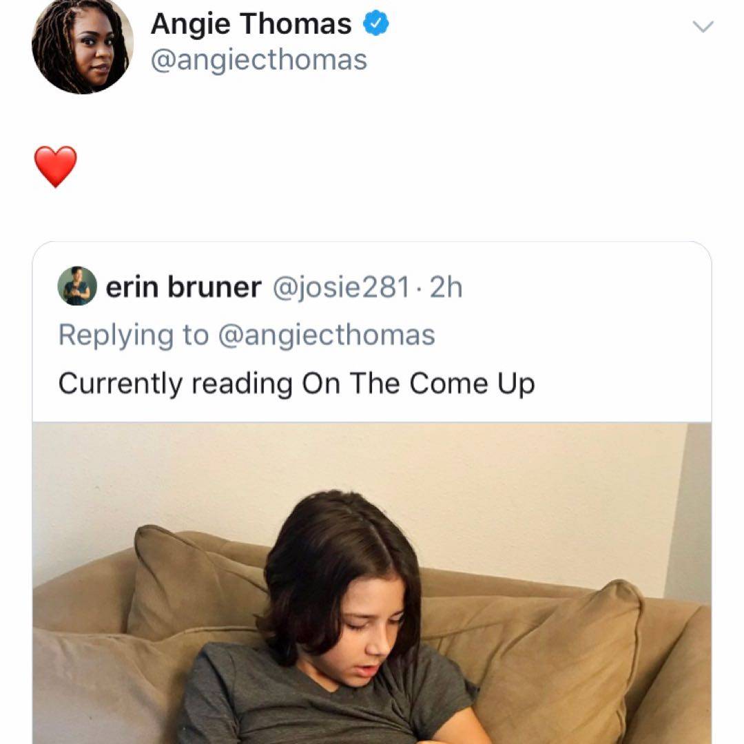Click empty space right of 2h timestamp
Screen dimensions: 744x744
click(583, 287)
